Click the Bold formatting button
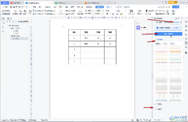The height and width of the screenshot is (122, 188). point(107,14)
